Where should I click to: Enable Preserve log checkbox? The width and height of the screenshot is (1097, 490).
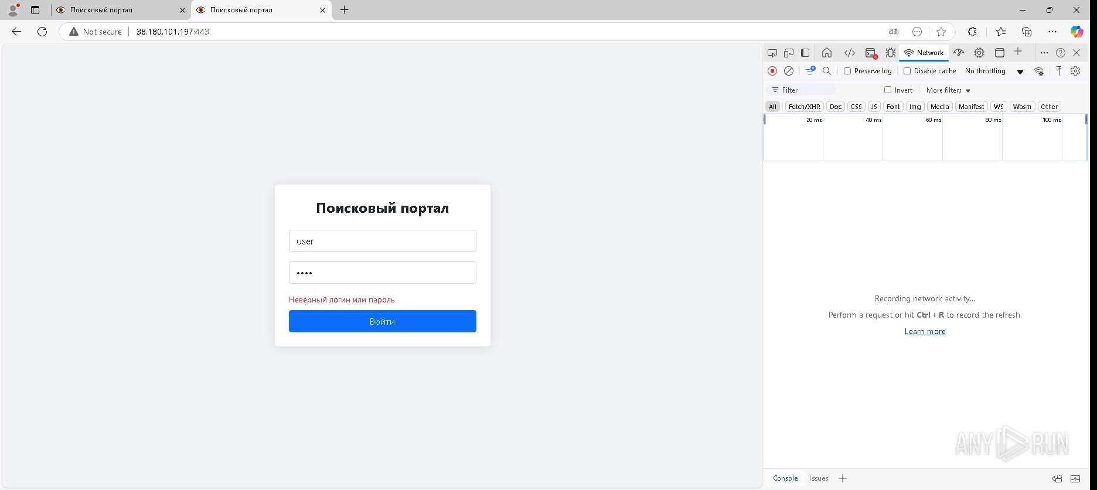(x=847, y=71)
